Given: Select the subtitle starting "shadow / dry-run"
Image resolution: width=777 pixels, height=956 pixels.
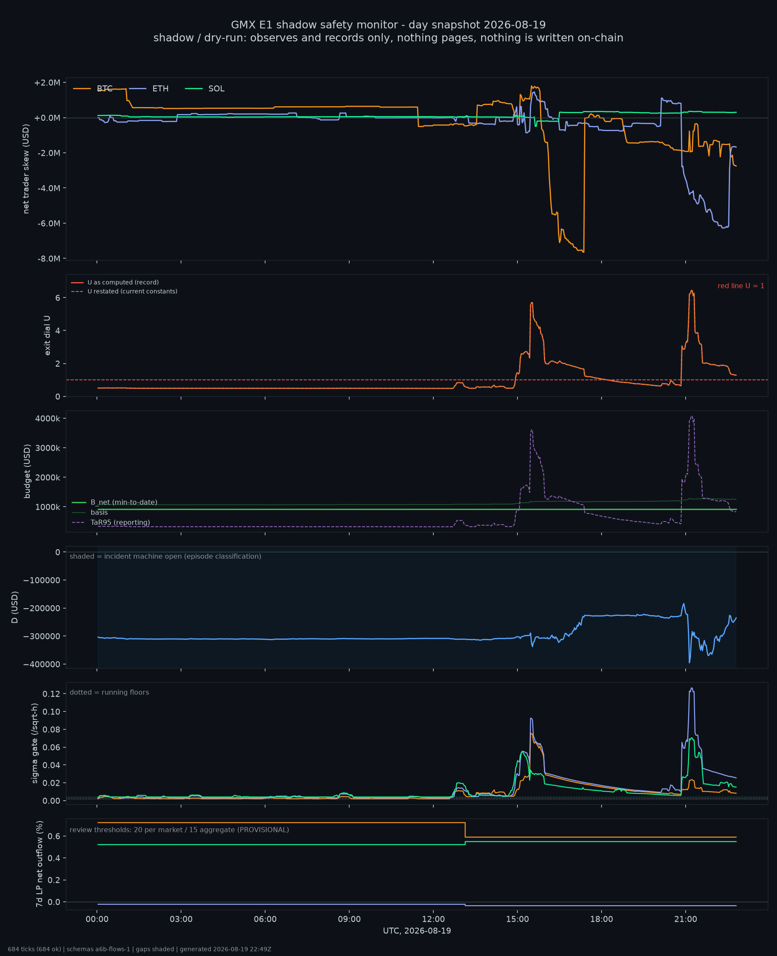Looking at the screenshot, I should (x=388, y=38).
